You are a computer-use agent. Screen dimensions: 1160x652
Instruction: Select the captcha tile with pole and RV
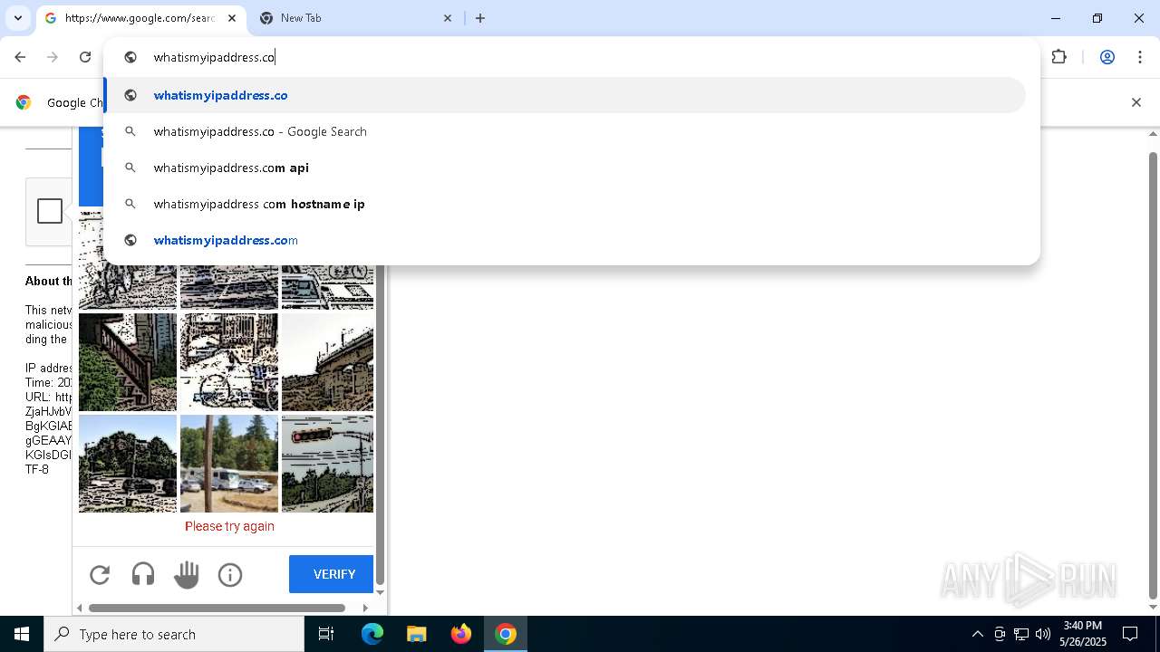(229, 464)
